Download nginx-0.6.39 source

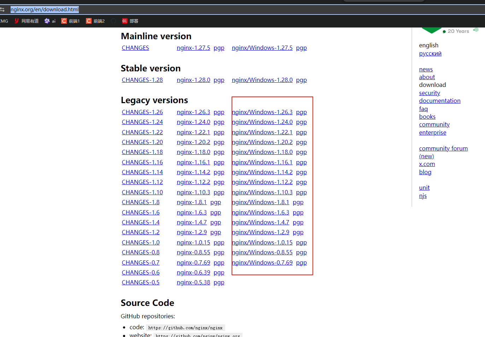coord(193,272)
